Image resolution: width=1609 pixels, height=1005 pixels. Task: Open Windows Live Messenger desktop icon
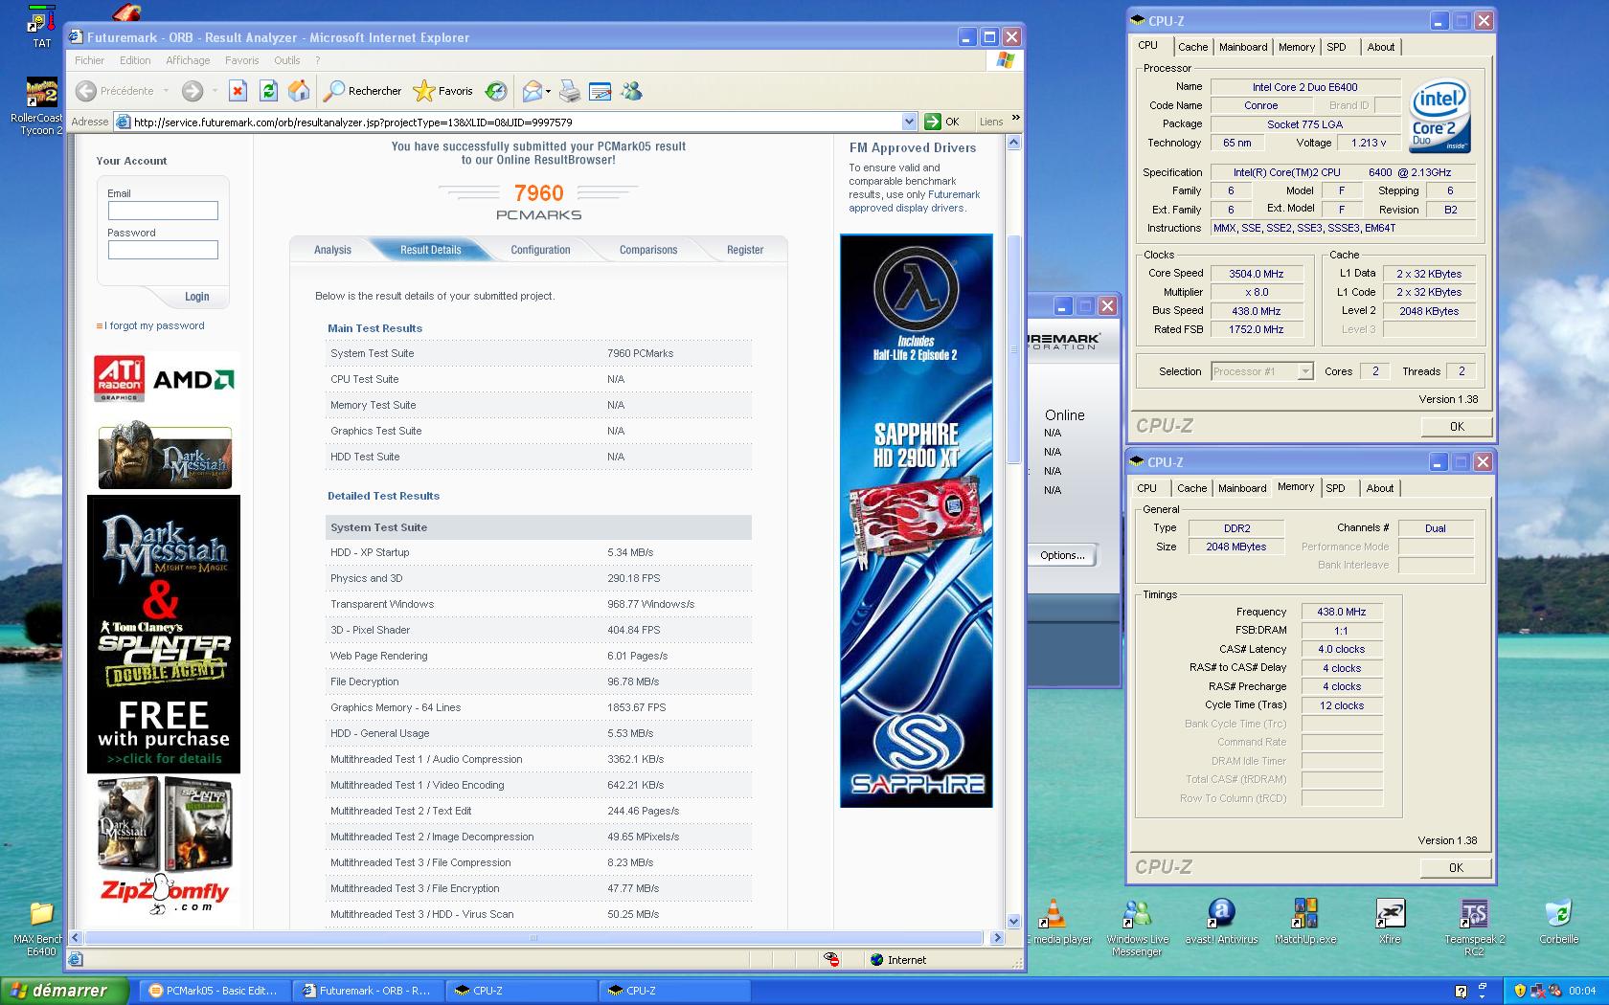coord(1137,927)
